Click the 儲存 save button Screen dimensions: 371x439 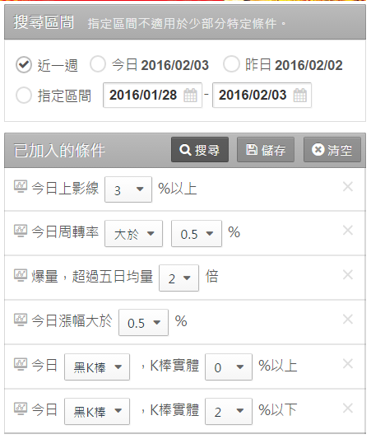click(x=266, y=150)
